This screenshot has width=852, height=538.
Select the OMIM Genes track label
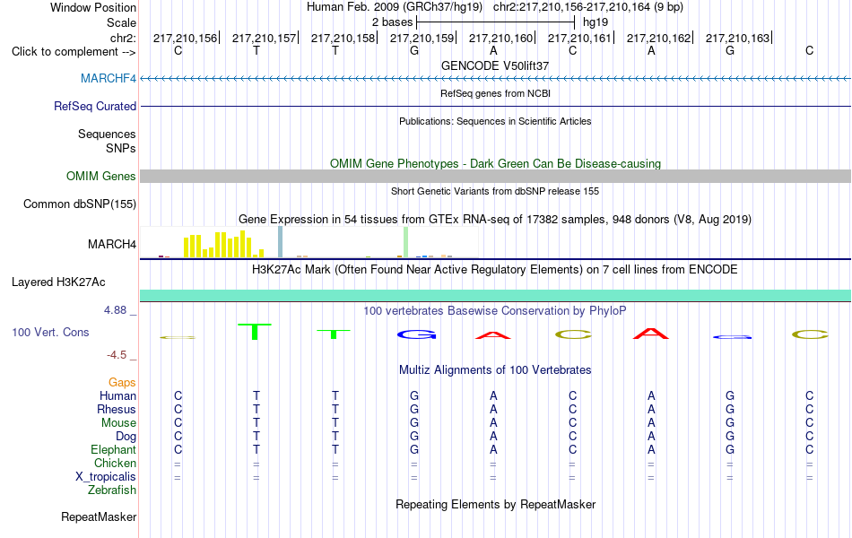(x=100, y=176)
